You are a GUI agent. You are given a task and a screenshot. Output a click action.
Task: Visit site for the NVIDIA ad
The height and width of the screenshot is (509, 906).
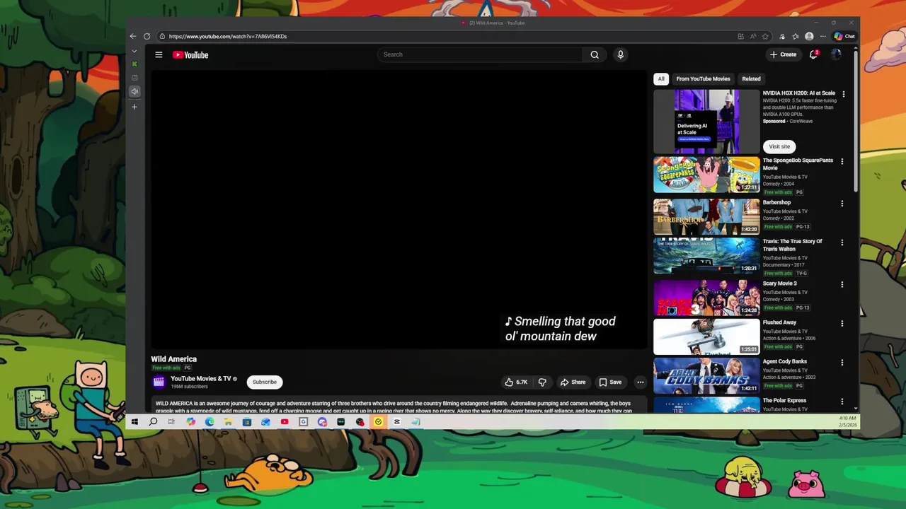(779, 146)
